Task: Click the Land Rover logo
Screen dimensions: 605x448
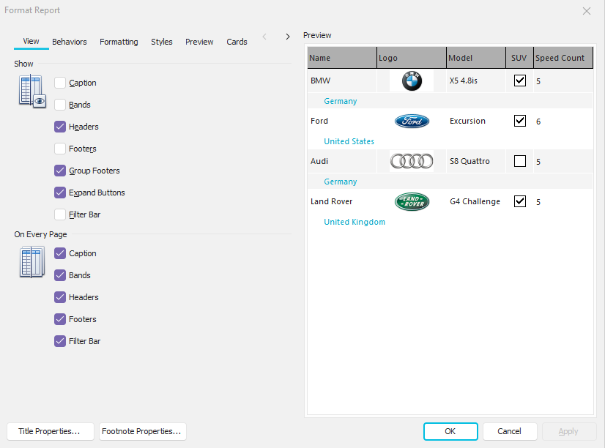Action: tap(412, 202)
